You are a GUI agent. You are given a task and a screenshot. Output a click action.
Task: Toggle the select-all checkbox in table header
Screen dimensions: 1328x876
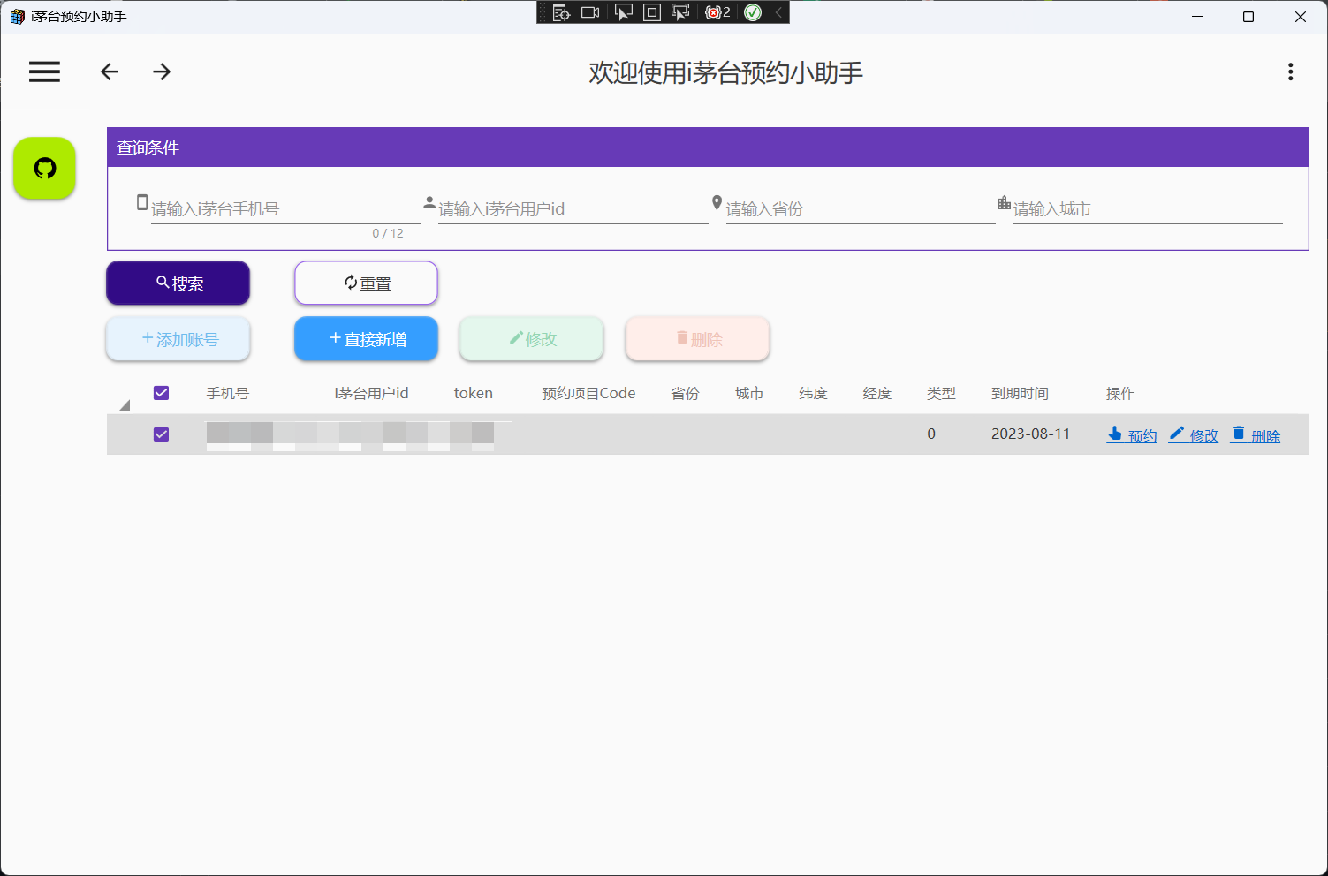(161, 393)
